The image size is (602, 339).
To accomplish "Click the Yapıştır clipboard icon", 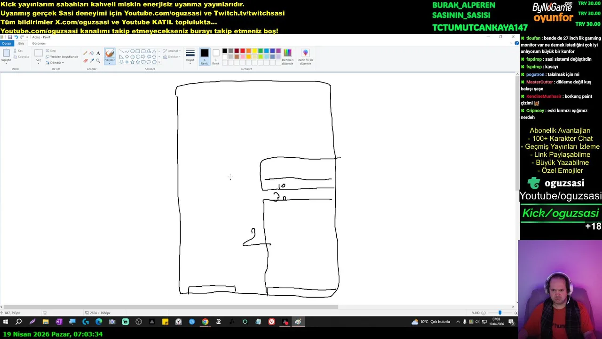I will pyautogui.click(x=6, y=53).
